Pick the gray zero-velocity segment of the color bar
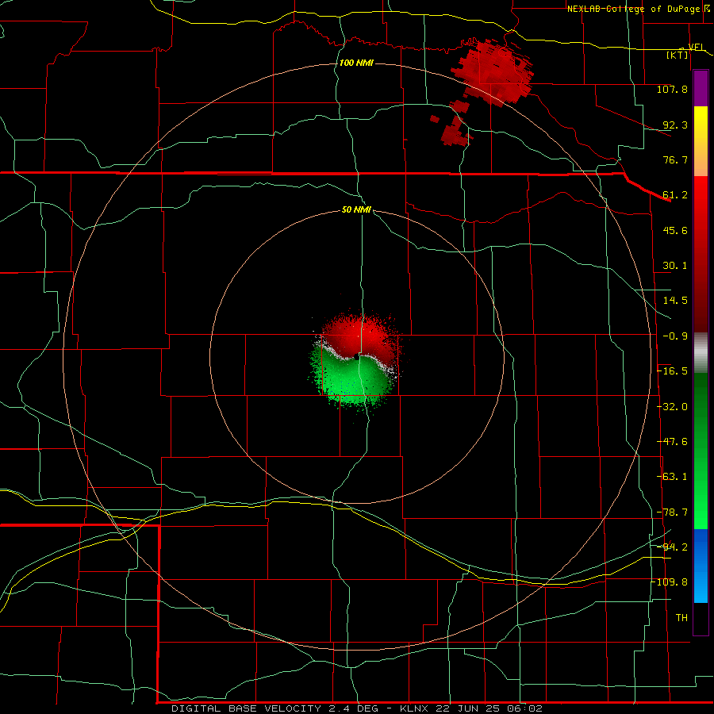 pyautogui.click(x=701, y=353)
